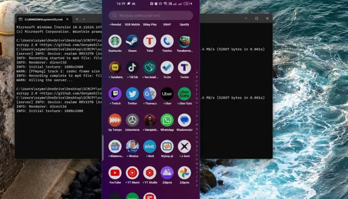The height and width of the screenshot is (199, 348).
Task: Open the Google Photos Zdjęcia app
Action: pyautogui.click(x=184, y=173)
